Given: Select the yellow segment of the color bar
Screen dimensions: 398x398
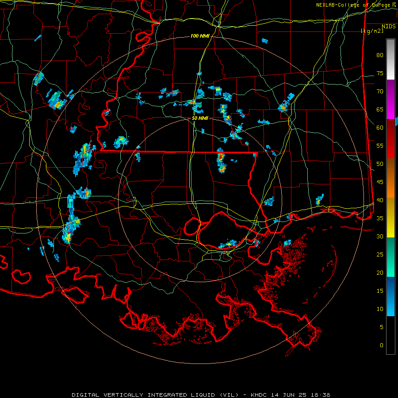Looking at the screenshot, I should pyautogui.click(x=390, y=217).
